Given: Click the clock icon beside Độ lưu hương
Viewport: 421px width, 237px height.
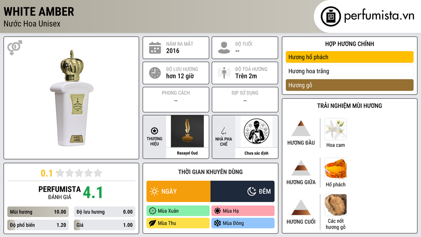Looking at the screenshot, I should (x=155, y=73).
